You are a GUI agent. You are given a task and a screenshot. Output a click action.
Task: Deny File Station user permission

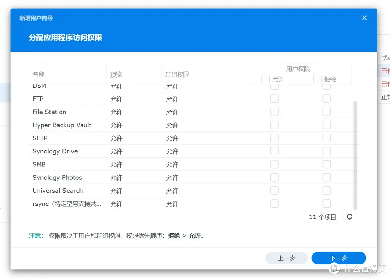(326, 112)
